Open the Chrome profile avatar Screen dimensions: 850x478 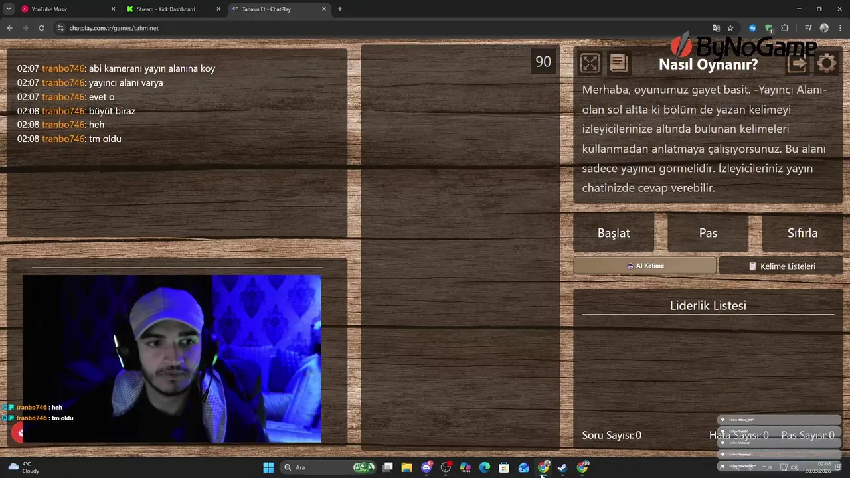(824, 28)
